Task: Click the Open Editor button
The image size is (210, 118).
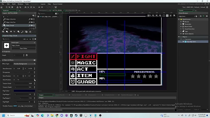Action: 24,48
